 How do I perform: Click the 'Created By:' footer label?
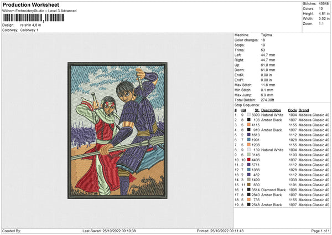(x=12, y=231)
